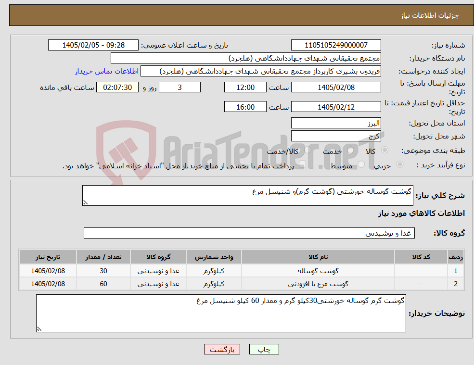Click the کد کالا column header

tap(421, 257)
